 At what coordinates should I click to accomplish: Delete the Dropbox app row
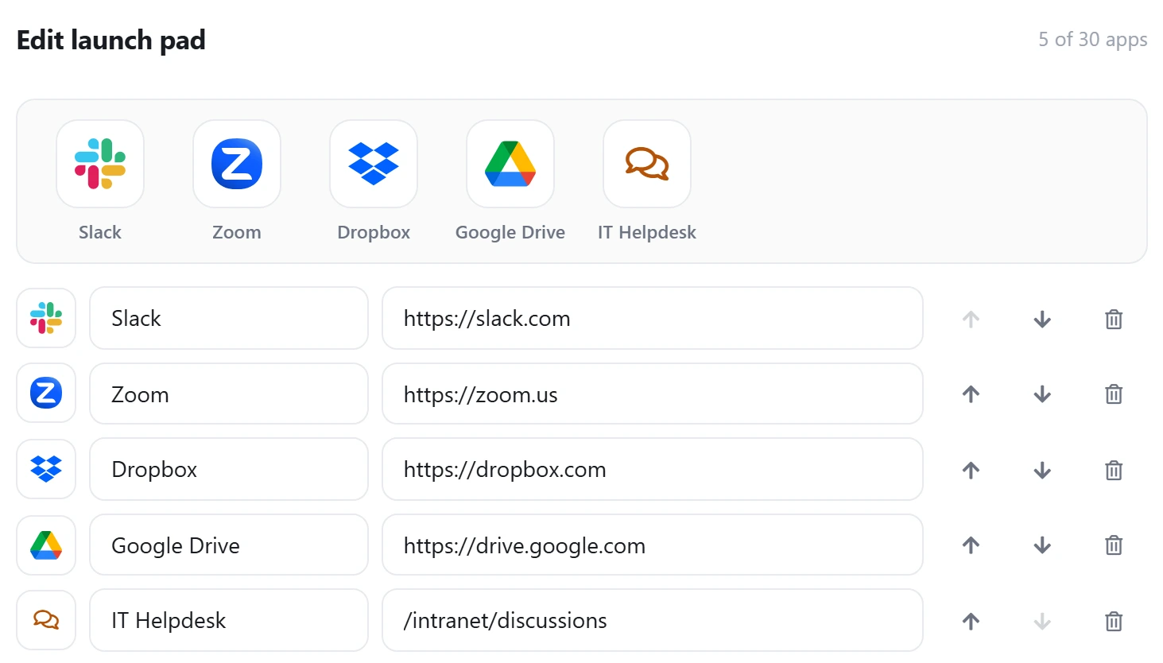(x=1114, y=471)
